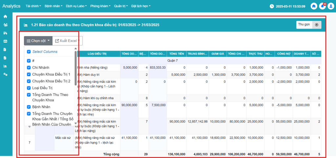
Task: Expand the Xuất Excel dropdown
Action: 67,41
